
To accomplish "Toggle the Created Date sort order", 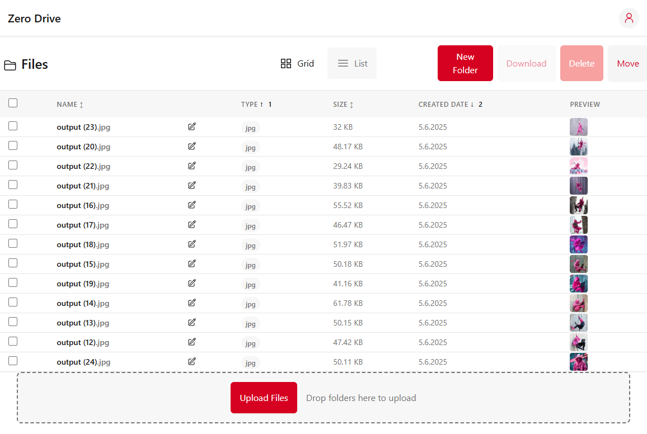I will pyautogui.click(x=446, y=105).
